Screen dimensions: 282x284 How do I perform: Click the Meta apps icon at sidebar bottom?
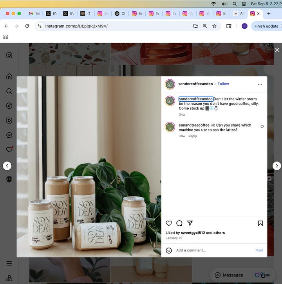pos(9,278)
